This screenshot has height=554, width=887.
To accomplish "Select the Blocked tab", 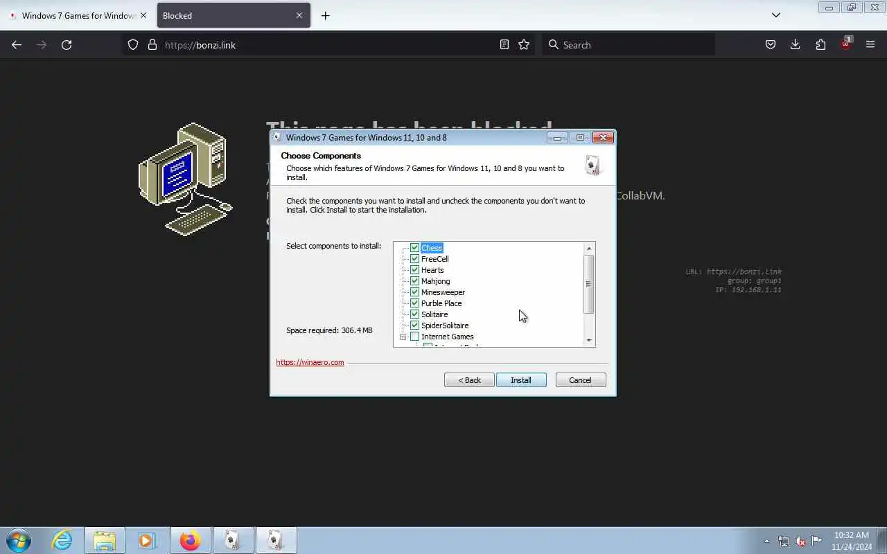I will [x=225, y=15].
